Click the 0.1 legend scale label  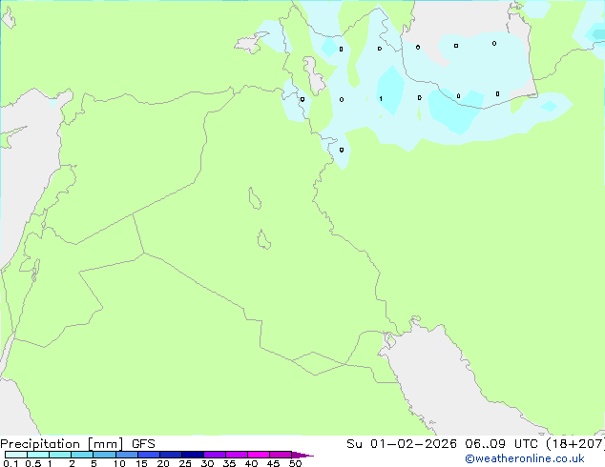(10, 463)
